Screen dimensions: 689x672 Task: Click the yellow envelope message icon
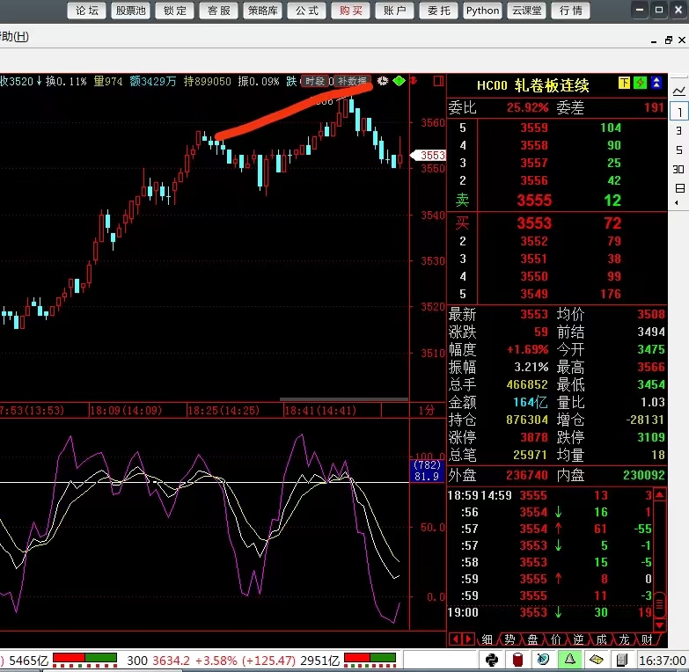pyautogui.click(x=597, y=660)
